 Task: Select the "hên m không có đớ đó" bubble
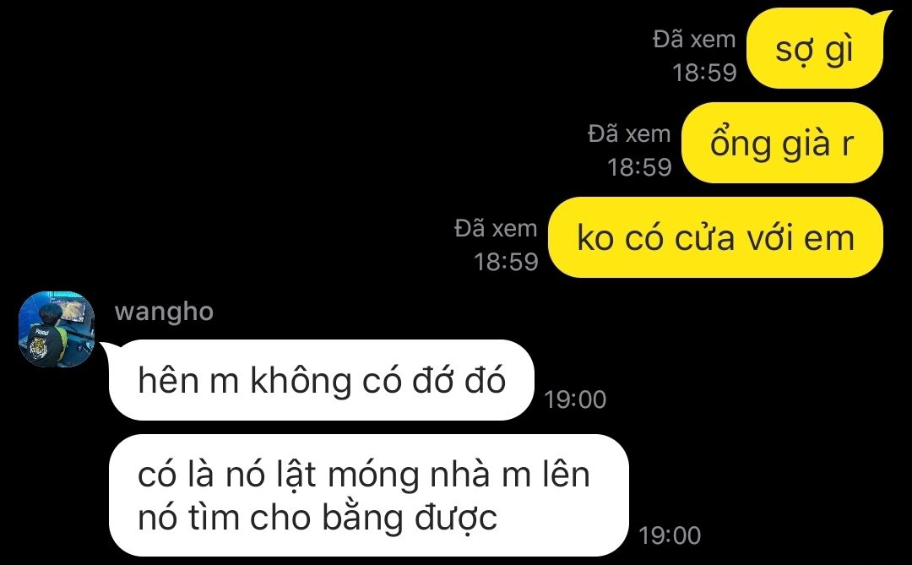point(322,380)
